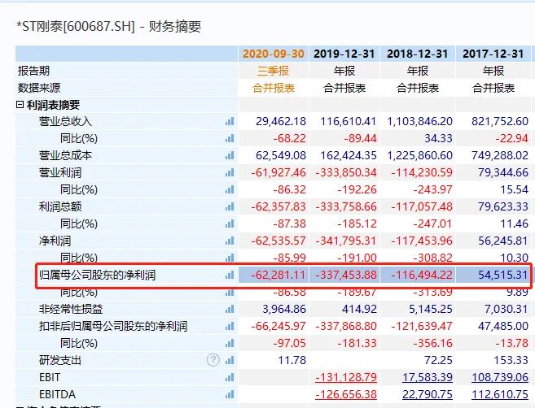Click chart icon beside 营业利润
Image resolution: width=535 pixels, height=408 pixels.
click(229, 173)
